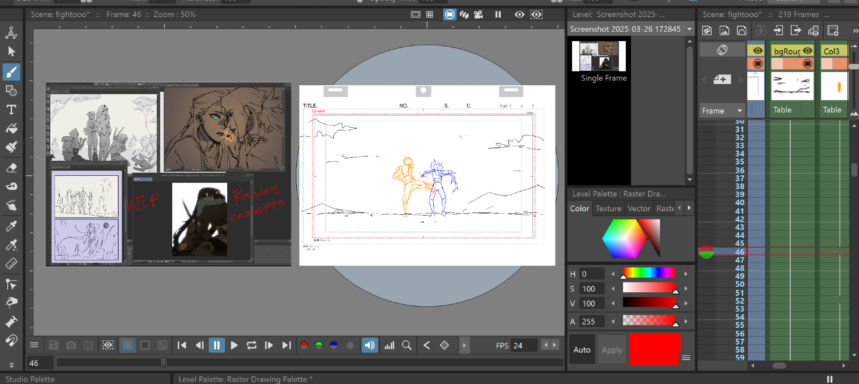Toggle Freeze viewer pause icon at top
This screenshot has width=859, height=384.
point(498,15)
